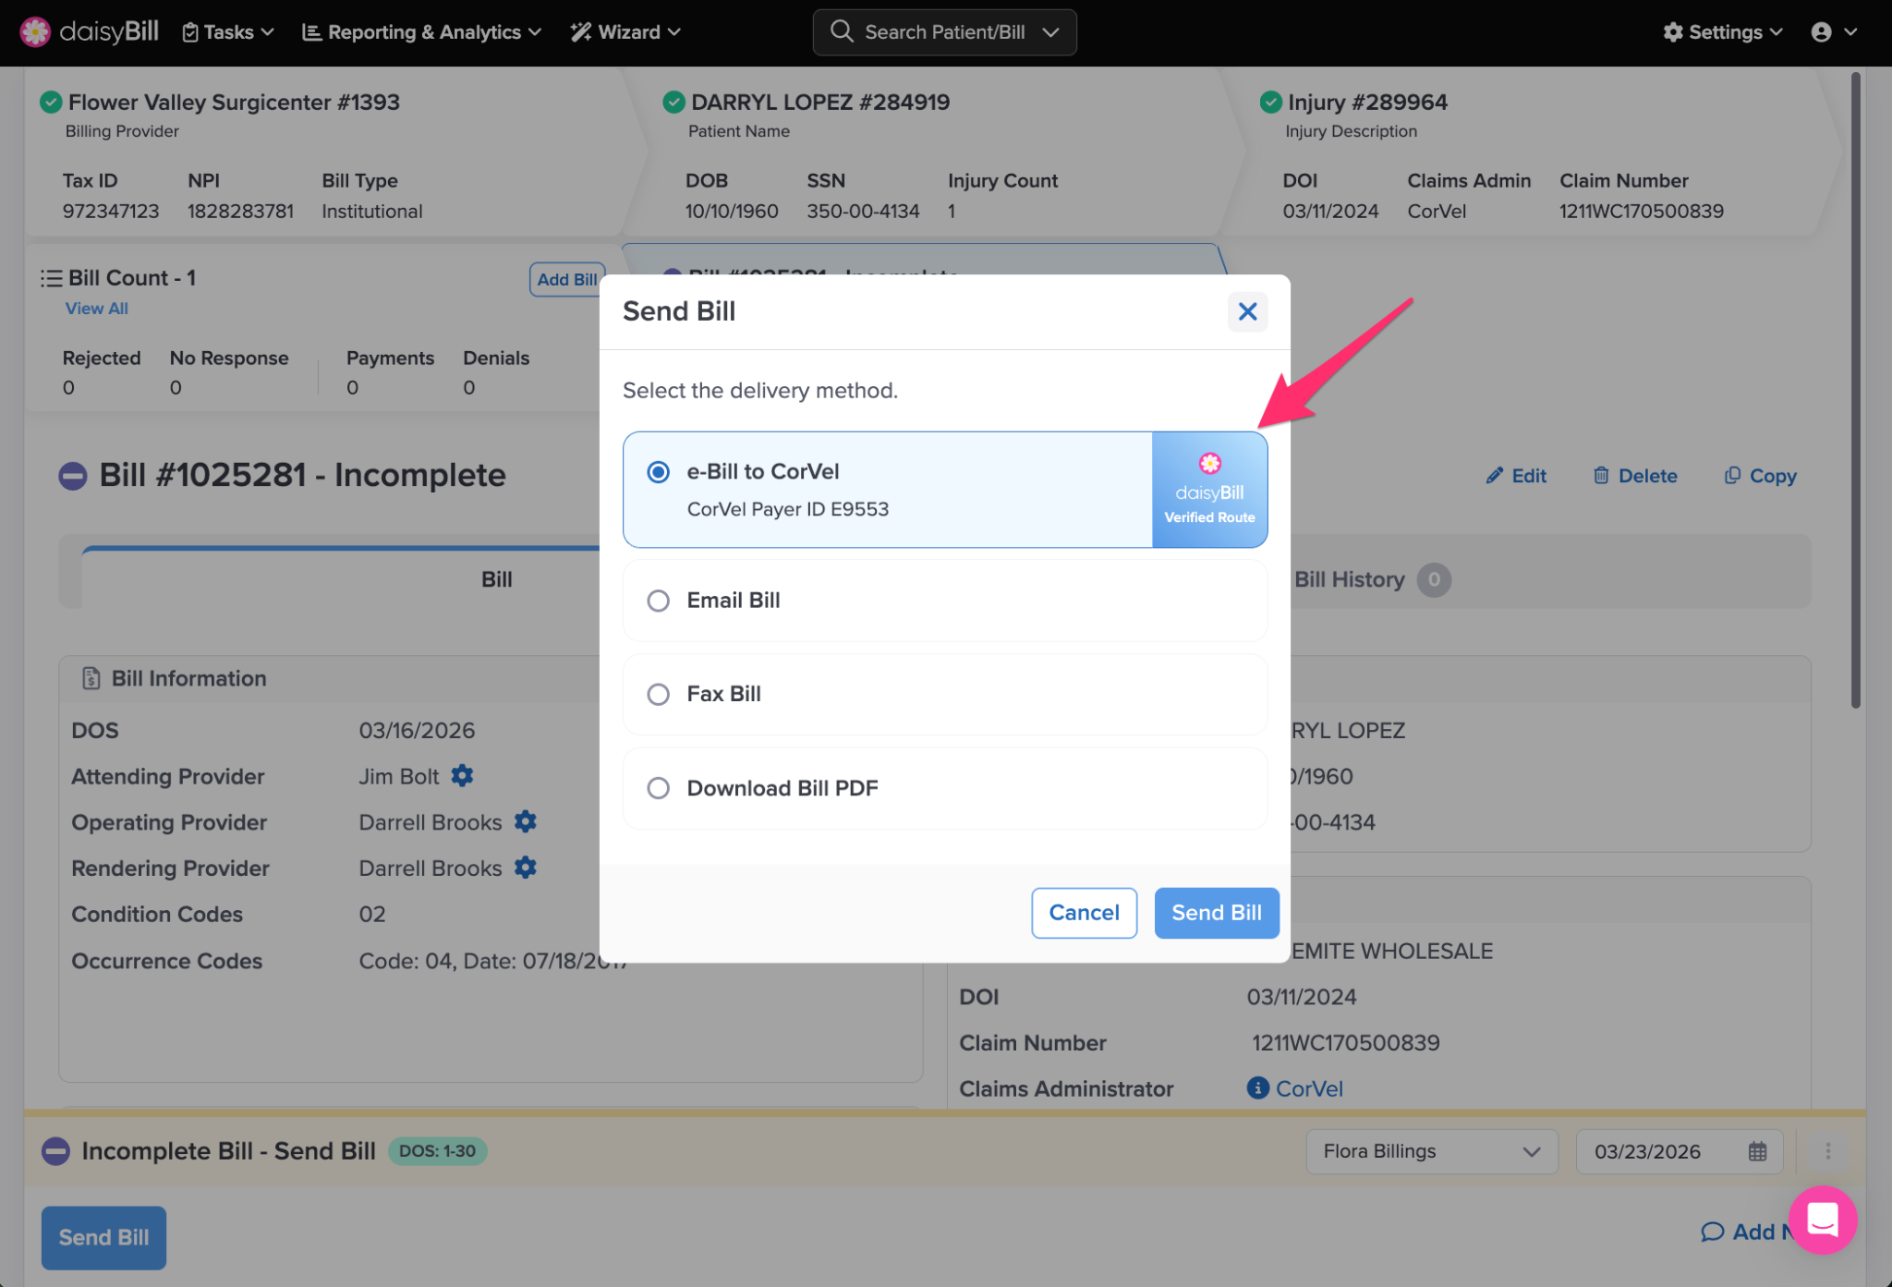Screen dimensions: 1892x1287
Task: Click the gear icon beside Operating Provider Darrell Brooks
Action: click(x=526, y=821)
